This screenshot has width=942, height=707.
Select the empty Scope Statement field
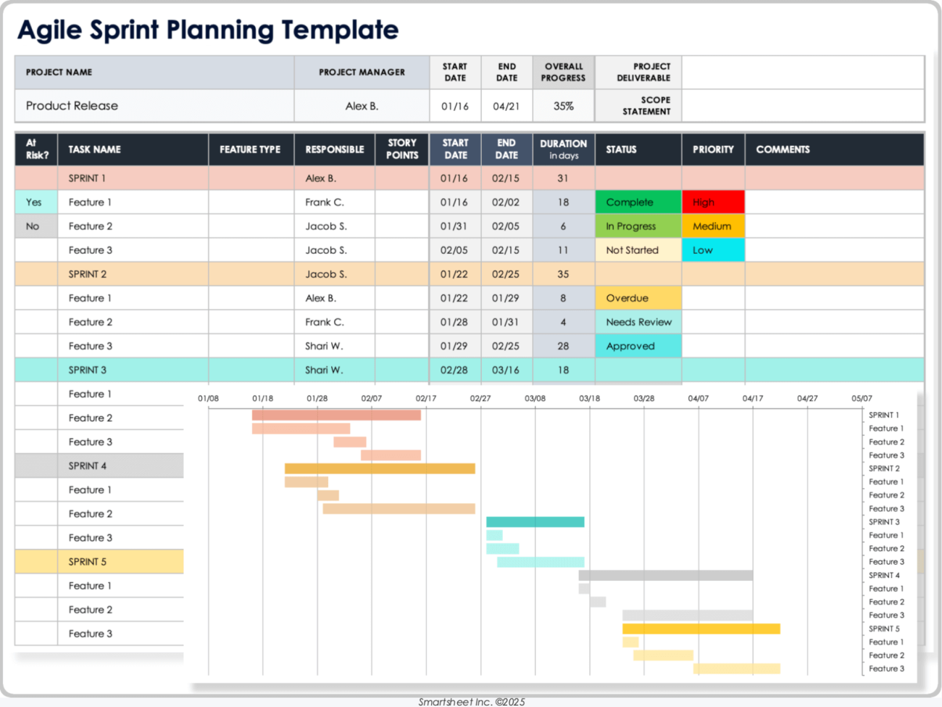click(802, 106)
